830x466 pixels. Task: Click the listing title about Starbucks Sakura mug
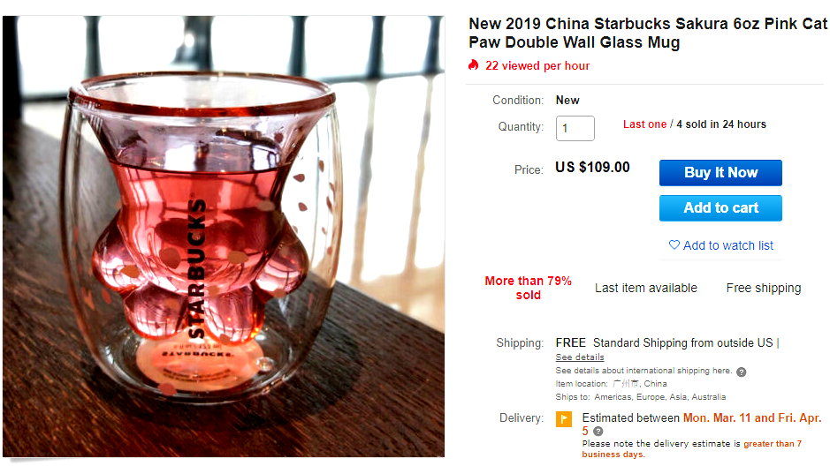[x=647, y=33]
